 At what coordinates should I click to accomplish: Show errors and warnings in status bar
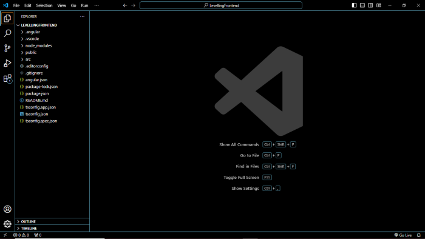tap(21, 235)
